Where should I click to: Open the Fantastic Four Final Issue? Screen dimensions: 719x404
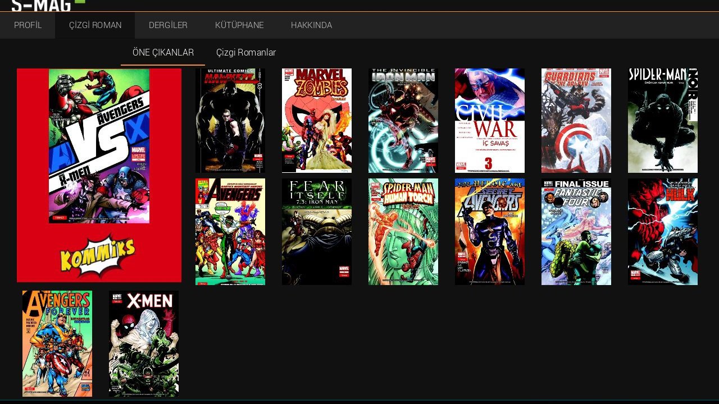pos(576,231)
